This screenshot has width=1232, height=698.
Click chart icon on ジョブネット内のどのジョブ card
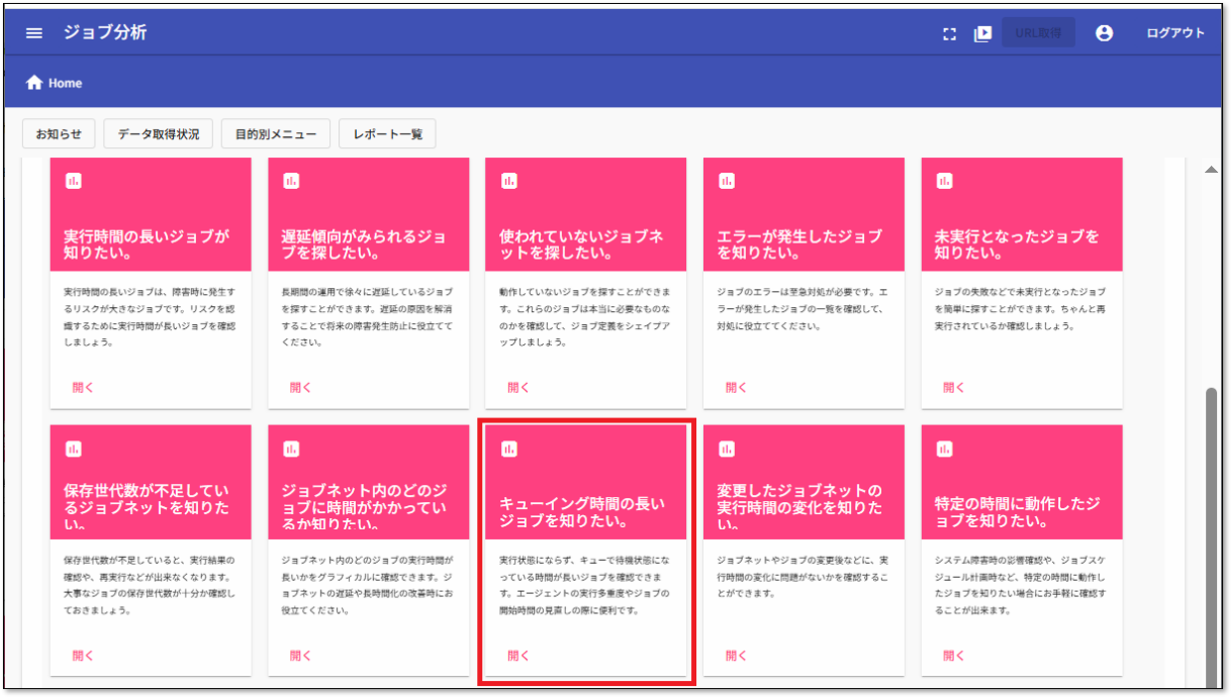(291, 449)
